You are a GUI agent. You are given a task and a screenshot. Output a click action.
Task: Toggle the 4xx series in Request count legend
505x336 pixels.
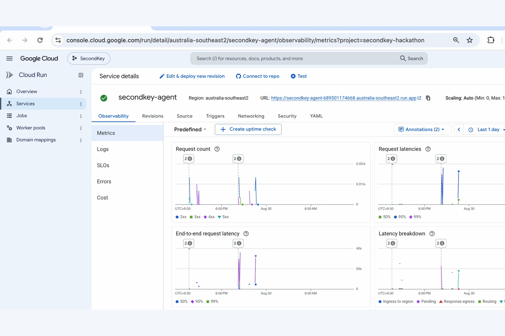(x=209, y=217)
